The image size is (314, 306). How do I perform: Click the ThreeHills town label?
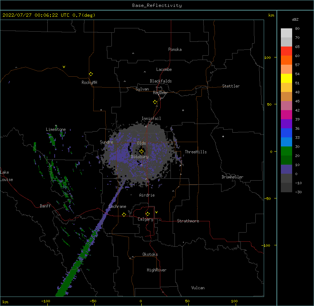[x=196, y=152]
